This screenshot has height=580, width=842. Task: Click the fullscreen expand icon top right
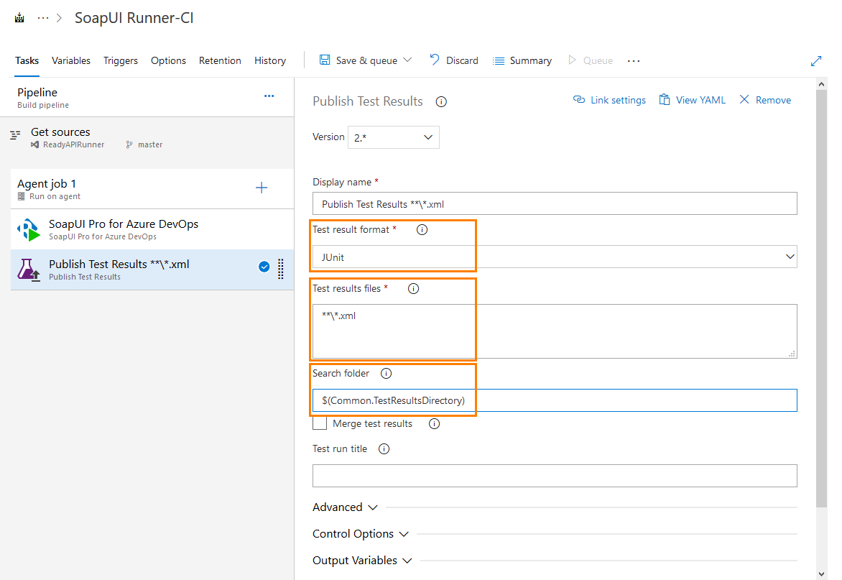(x=816, y=60)
